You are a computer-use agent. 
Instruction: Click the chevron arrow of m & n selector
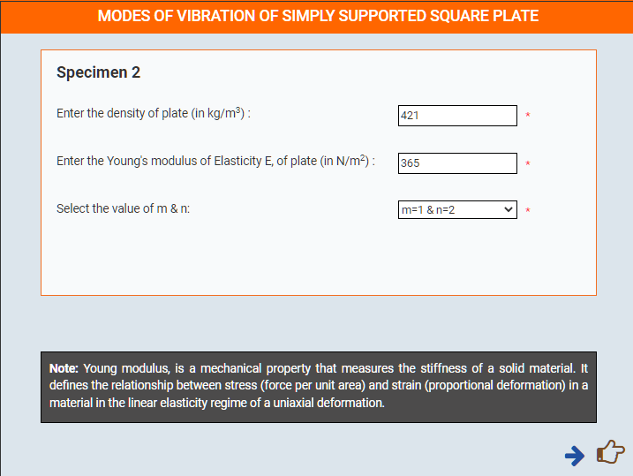[509, 209]
